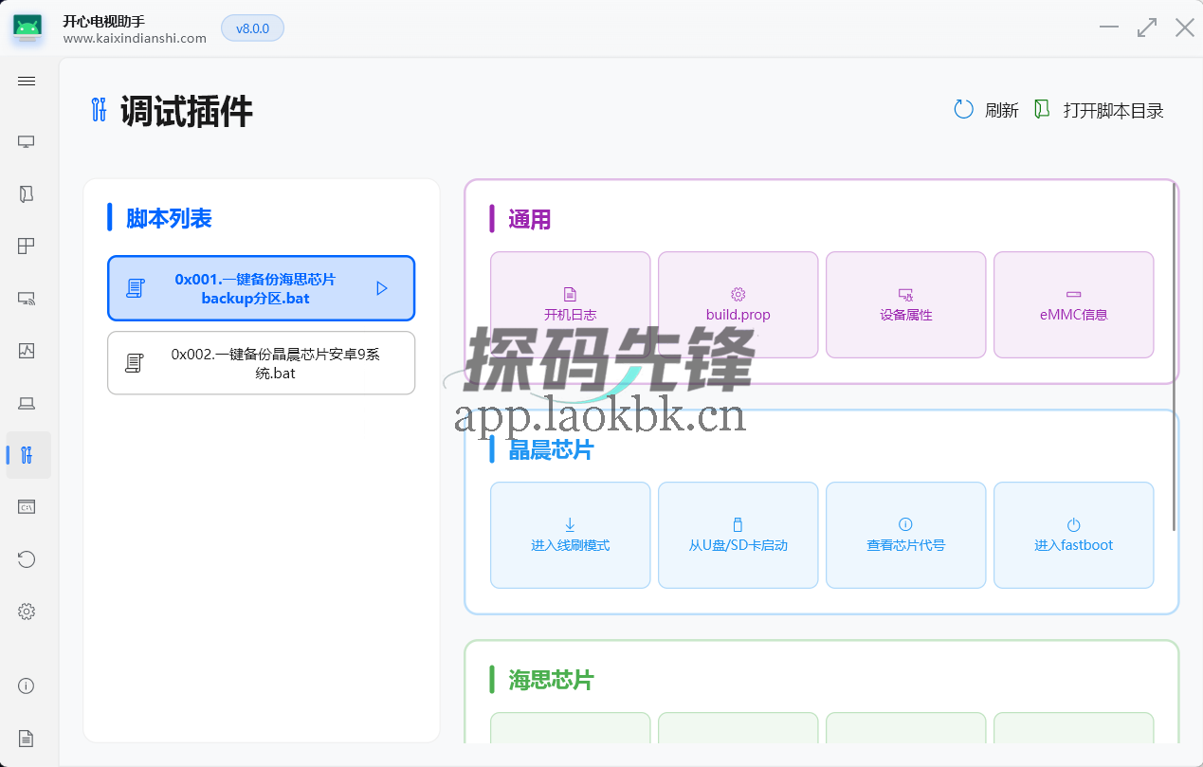
Task: Click the 通用 section heading
Action: click(x=529, y=220)
